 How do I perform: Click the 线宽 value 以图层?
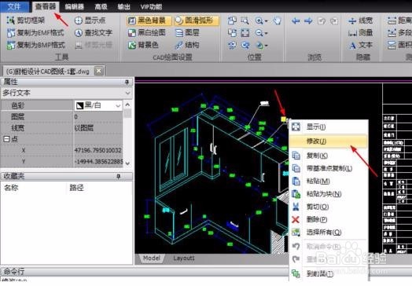97,128
